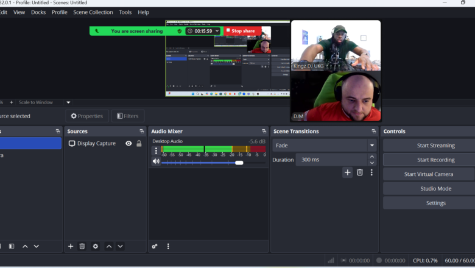Open the Fade transition dropdown
Screen dimensions: 475x268
(x=371, y=146)
